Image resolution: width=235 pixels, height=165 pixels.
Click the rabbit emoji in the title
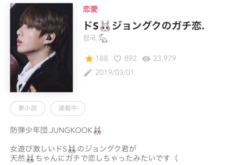click(x=105, y=26)
